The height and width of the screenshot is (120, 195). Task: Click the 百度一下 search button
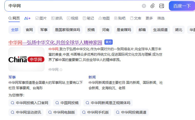[x=182, y=6]
